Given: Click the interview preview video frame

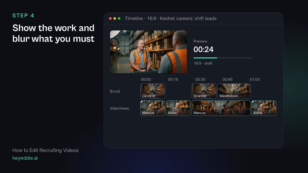Looking at the screenshot, I should pyautogui.click(x=149, y=52).
